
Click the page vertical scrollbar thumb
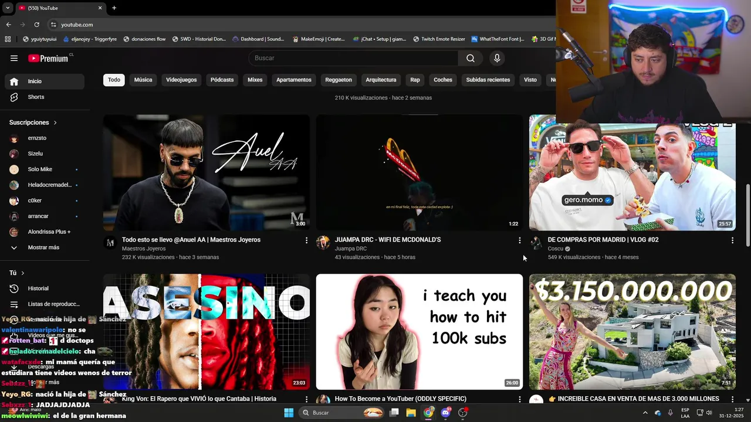[747, 215]
